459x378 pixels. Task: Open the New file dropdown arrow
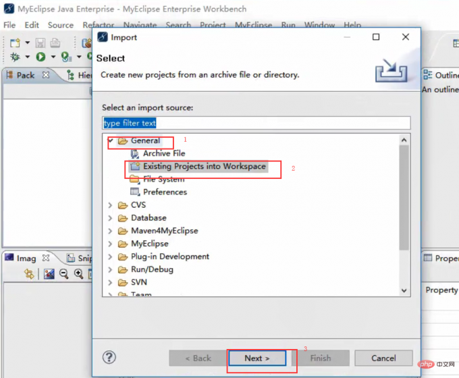(x=27, y=43)
